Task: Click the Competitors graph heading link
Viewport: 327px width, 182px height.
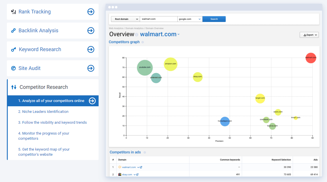Action: [x=124, y=42]
